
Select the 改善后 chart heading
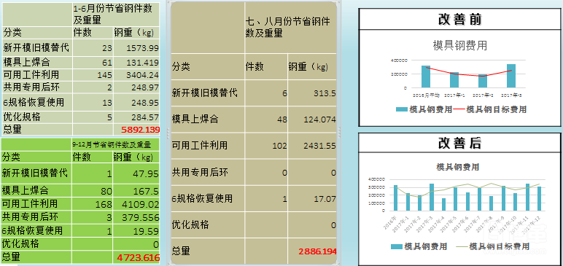[460, 143]
